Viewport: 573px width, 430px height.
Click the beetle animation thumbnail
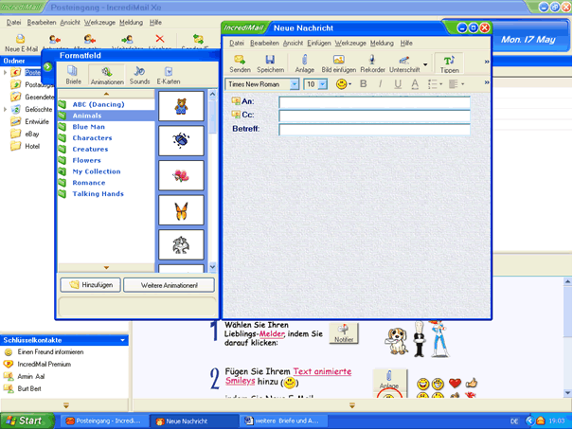coord(181,141)
